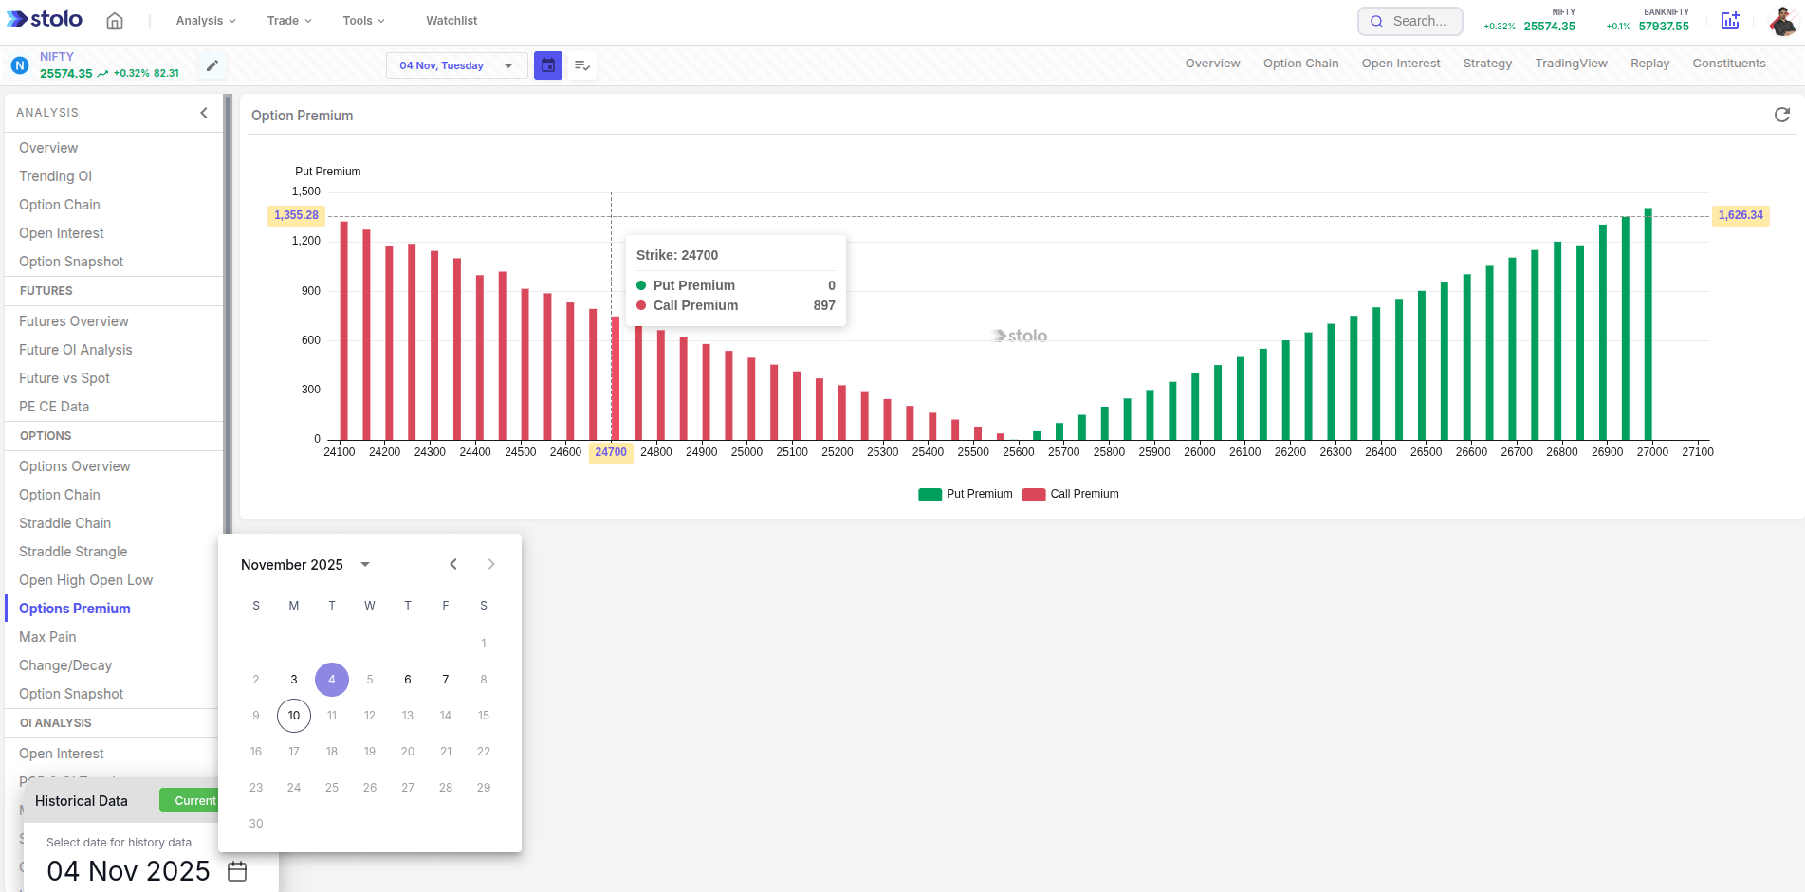Open the calendar date picker icon
The width and height of the screenshot is (1805, 892).
(548, 65)
